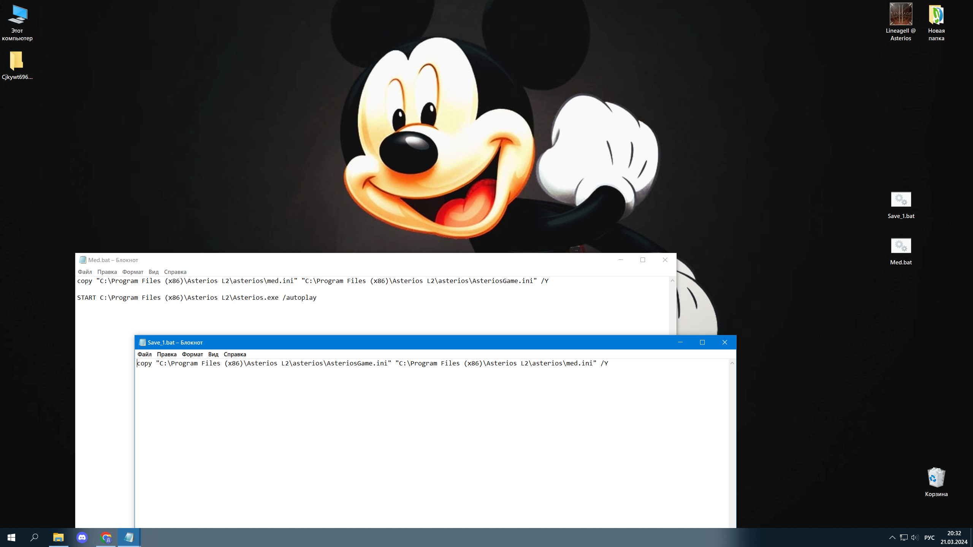973x547 pixels.
Task: Open Формат menu in Save_1.bat Notepad
Action: [192, 354]
